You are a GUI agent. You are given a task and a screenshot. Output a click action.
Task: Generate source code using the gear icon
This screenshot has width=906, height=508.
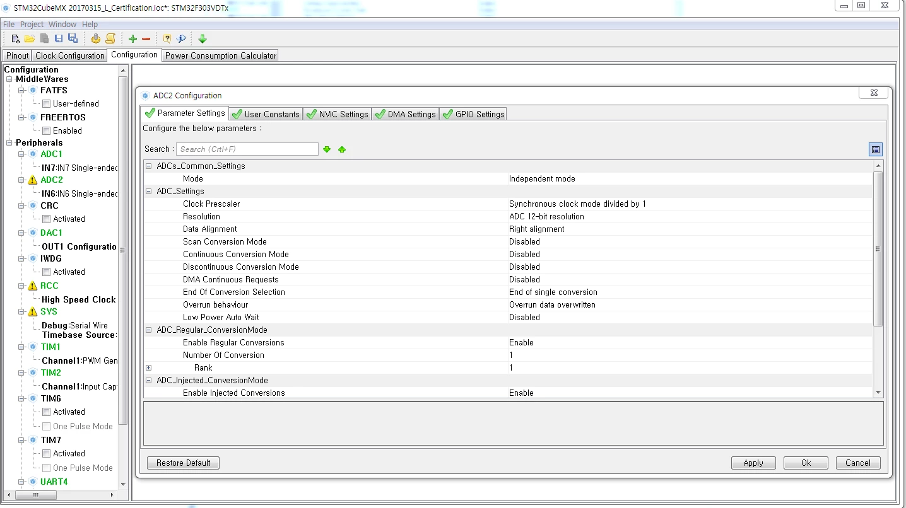pyautogui.click(x=96, y=39)
